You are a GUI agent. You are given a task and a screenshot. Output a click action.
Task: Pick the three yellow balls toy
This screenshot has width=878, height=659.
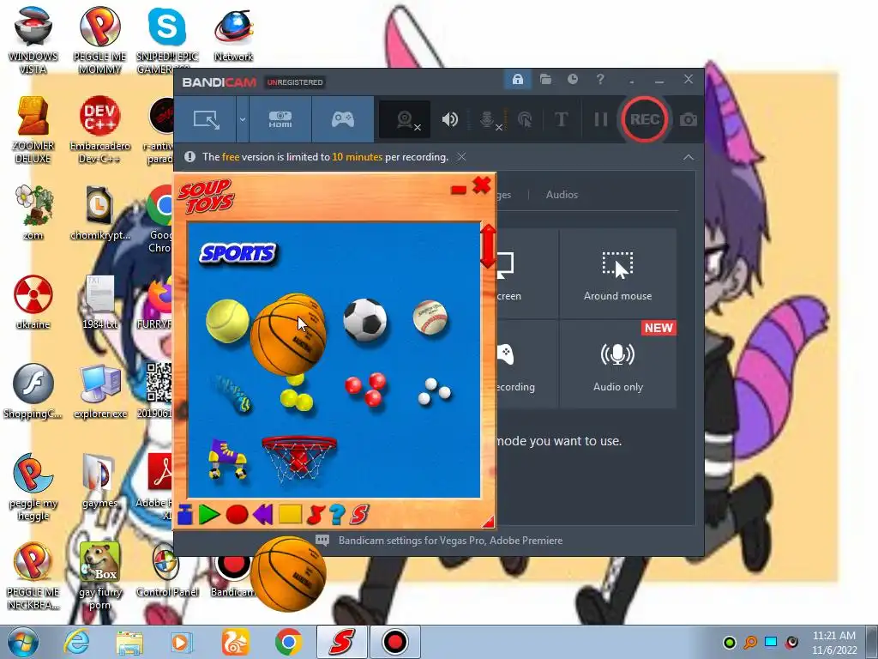pos(296,395)
